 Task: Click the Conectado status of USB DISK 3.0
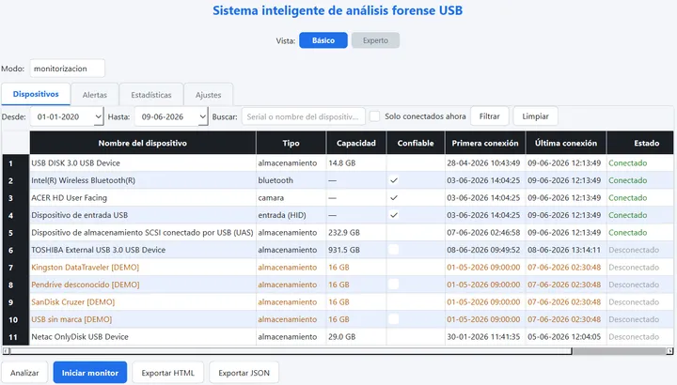click(640, 163)
